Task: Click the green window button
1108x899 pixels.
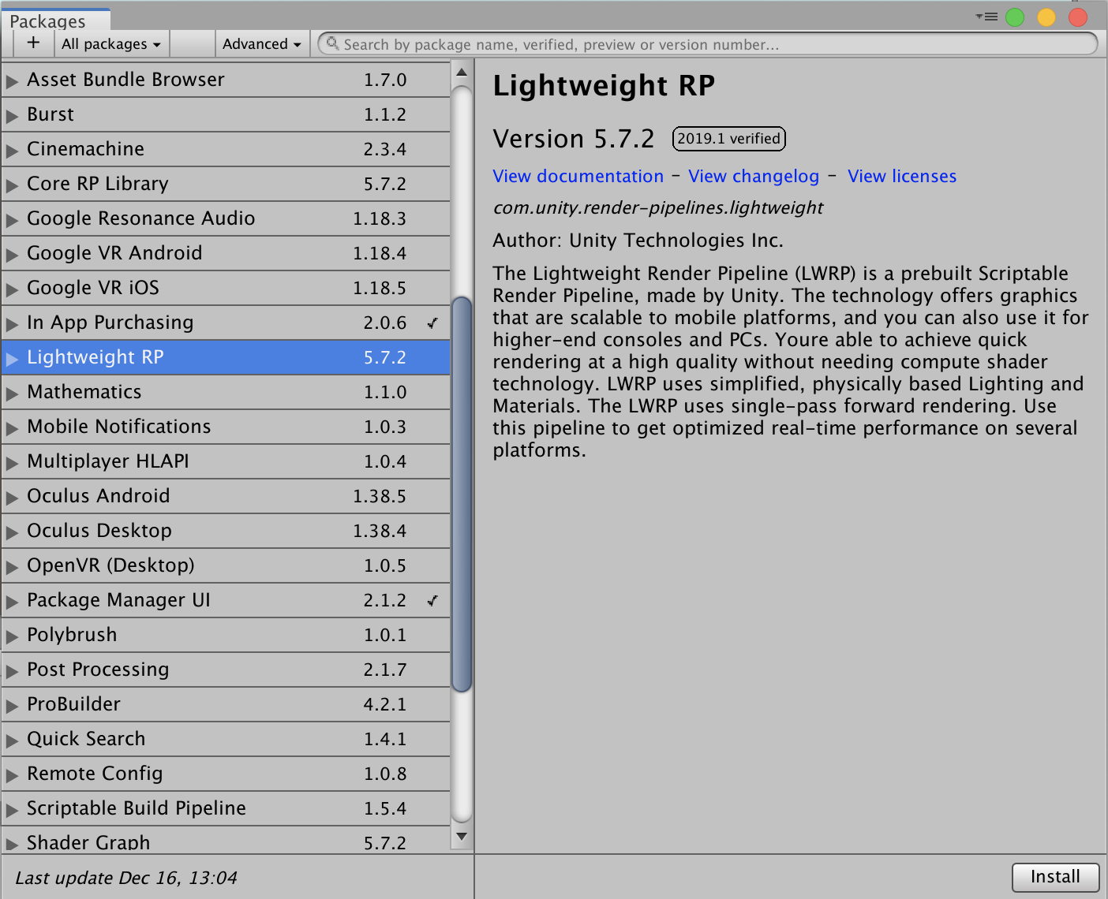Action: 1015,17
